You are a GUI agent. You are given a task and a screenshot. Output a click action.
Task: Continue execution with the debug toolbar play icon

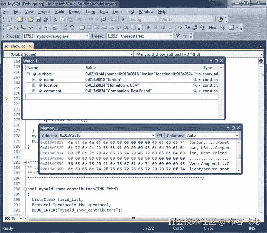148,28
